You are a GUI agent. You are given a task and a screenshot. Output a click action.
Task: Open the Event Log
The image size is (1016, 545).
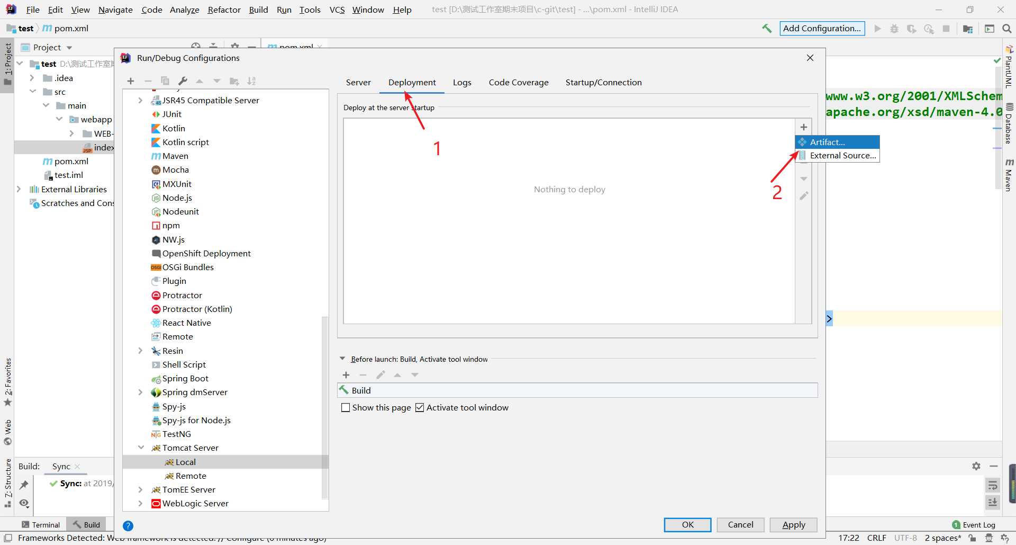tap(974, 525)
